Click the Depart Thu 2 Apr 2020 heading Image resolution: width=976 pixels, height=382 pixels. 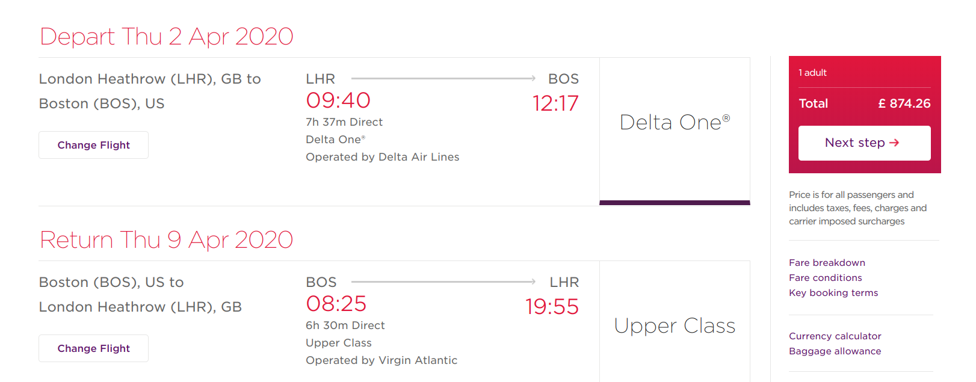pyautogui.click(x=167, y=37)
